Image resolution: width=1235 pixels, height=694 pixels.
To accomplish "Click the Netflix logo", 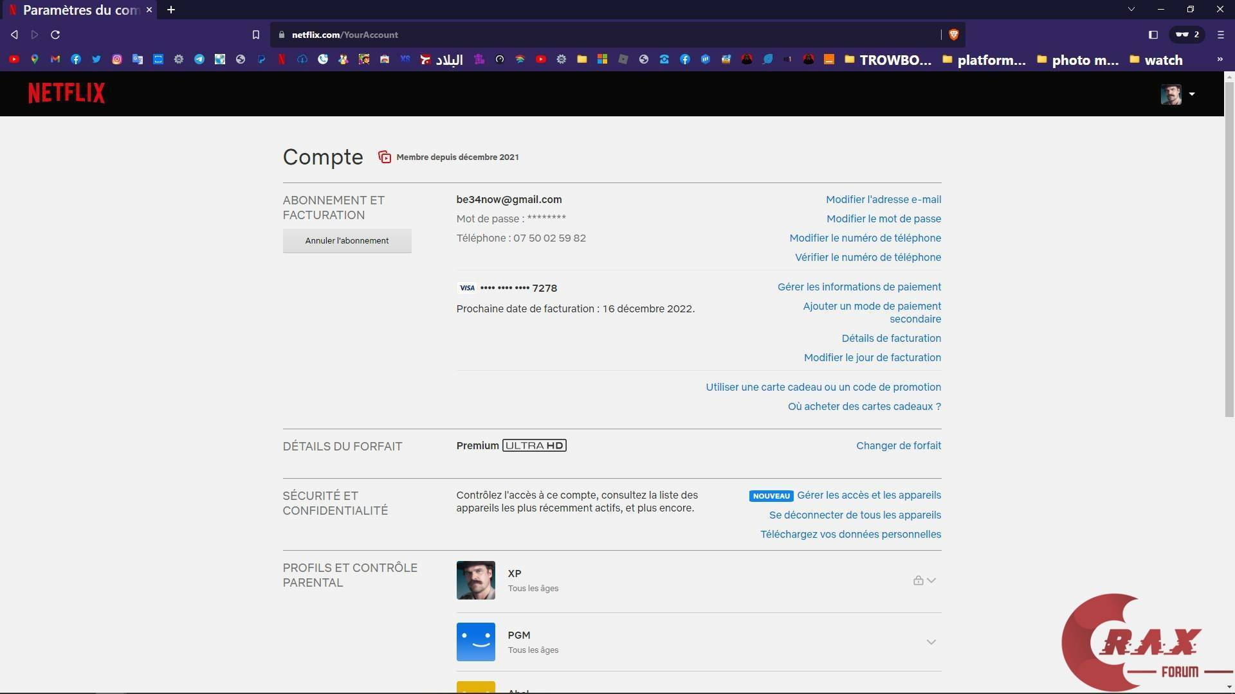I will click(x=66, y=93).
